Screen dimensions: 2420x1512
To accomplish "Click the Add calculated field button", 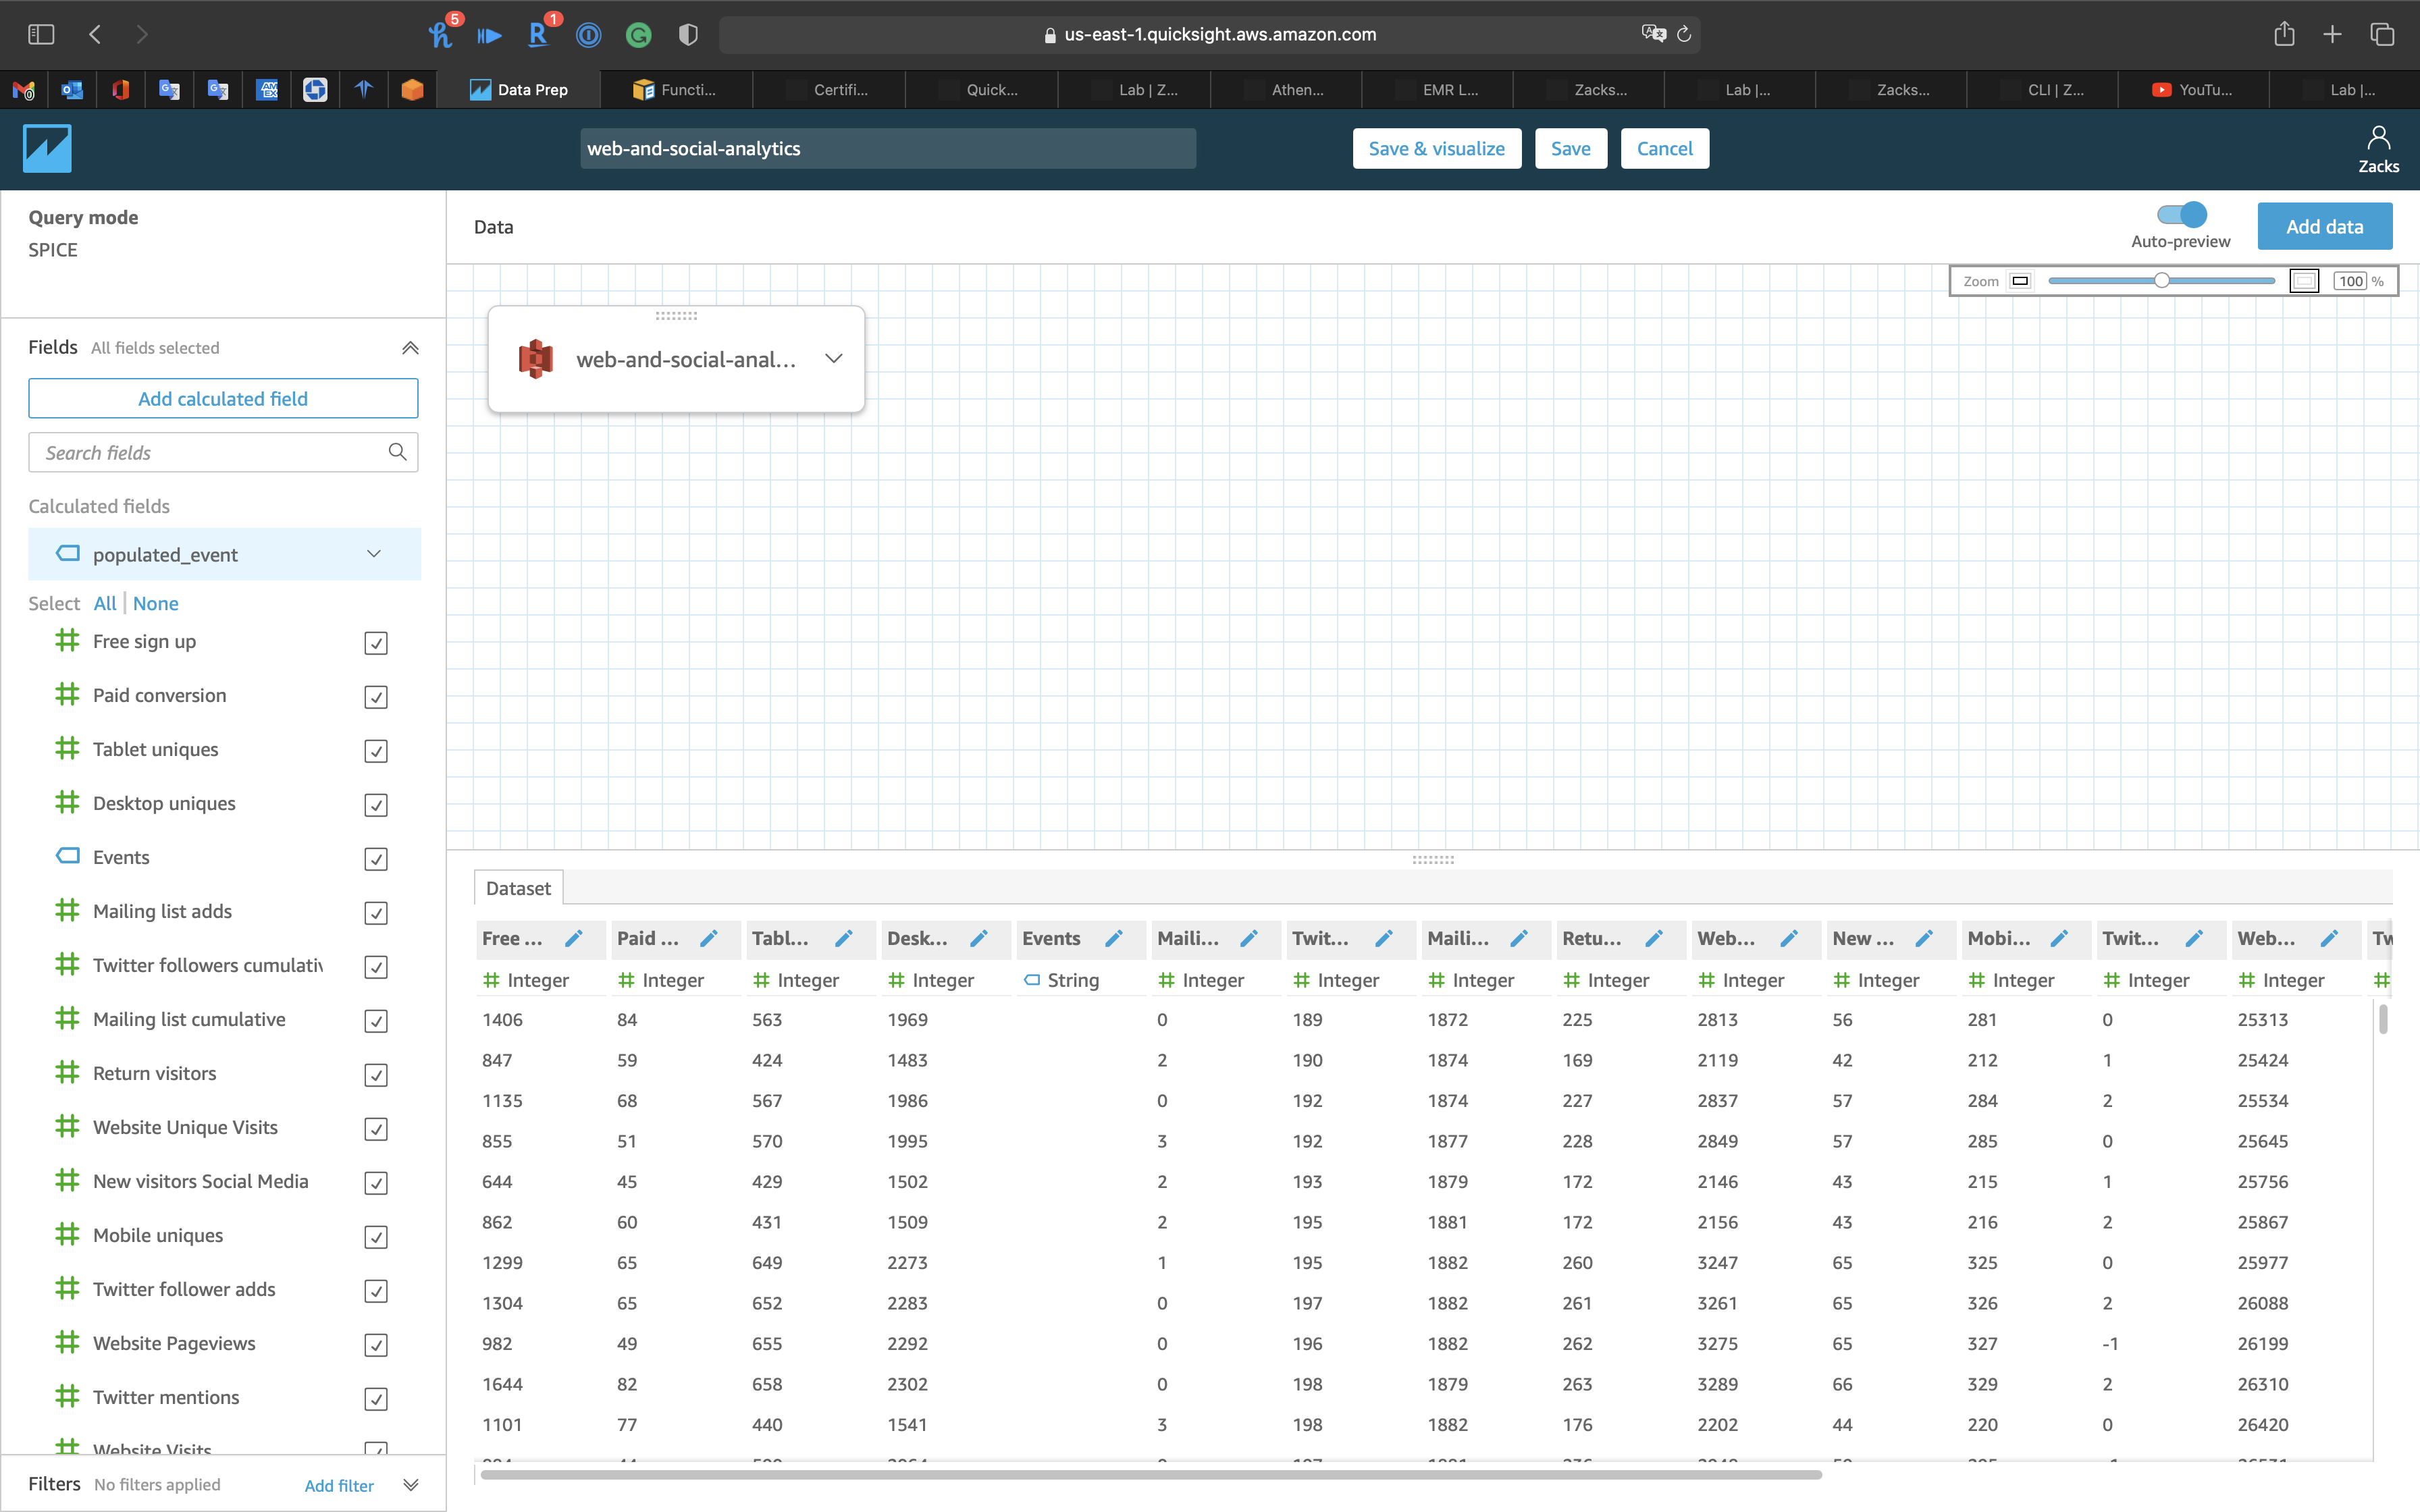I will pos(223,399).
